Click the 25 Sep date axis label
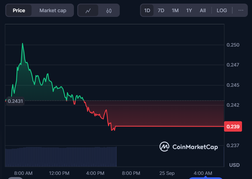Image resolution: width=252 pixels, height=179 pixels. (167, 173)
